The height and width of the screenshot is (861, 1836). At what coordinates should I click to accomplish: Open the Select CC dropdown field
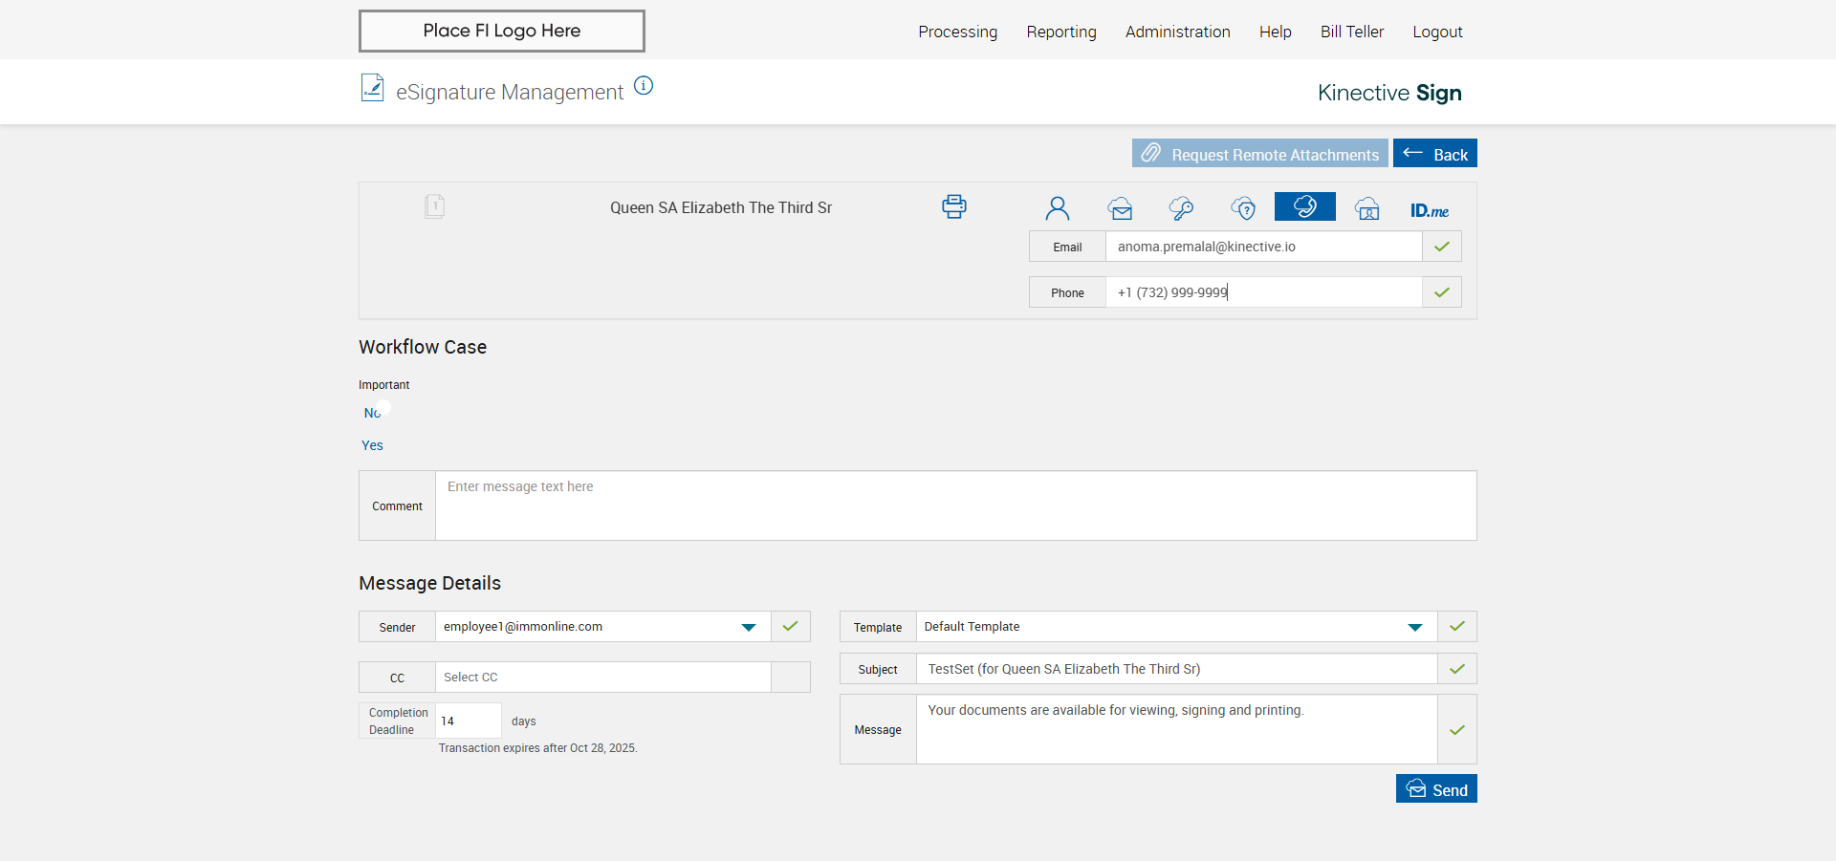point(602,678)
